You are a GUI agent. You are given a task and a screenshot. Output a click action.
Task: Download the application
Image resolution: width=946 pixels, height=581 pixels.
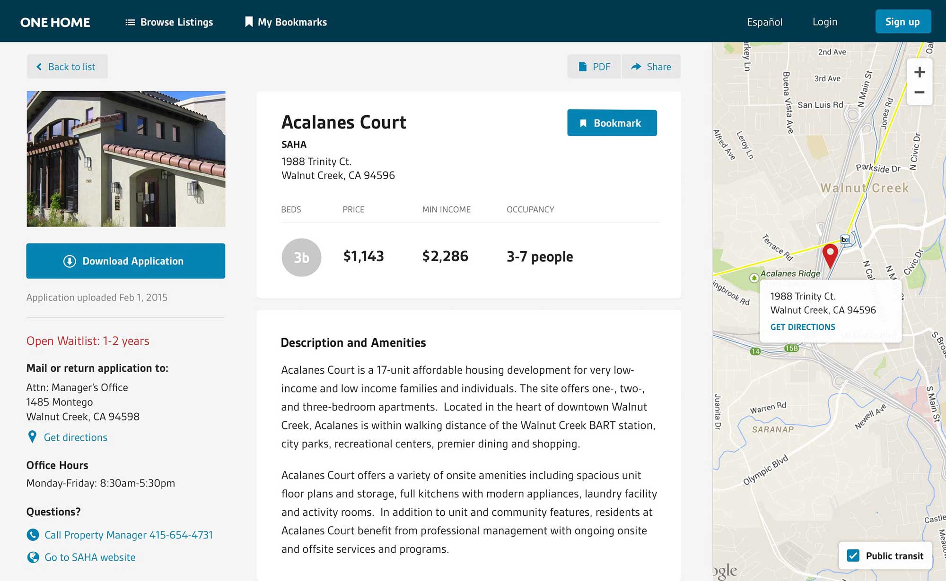[125, 261]
